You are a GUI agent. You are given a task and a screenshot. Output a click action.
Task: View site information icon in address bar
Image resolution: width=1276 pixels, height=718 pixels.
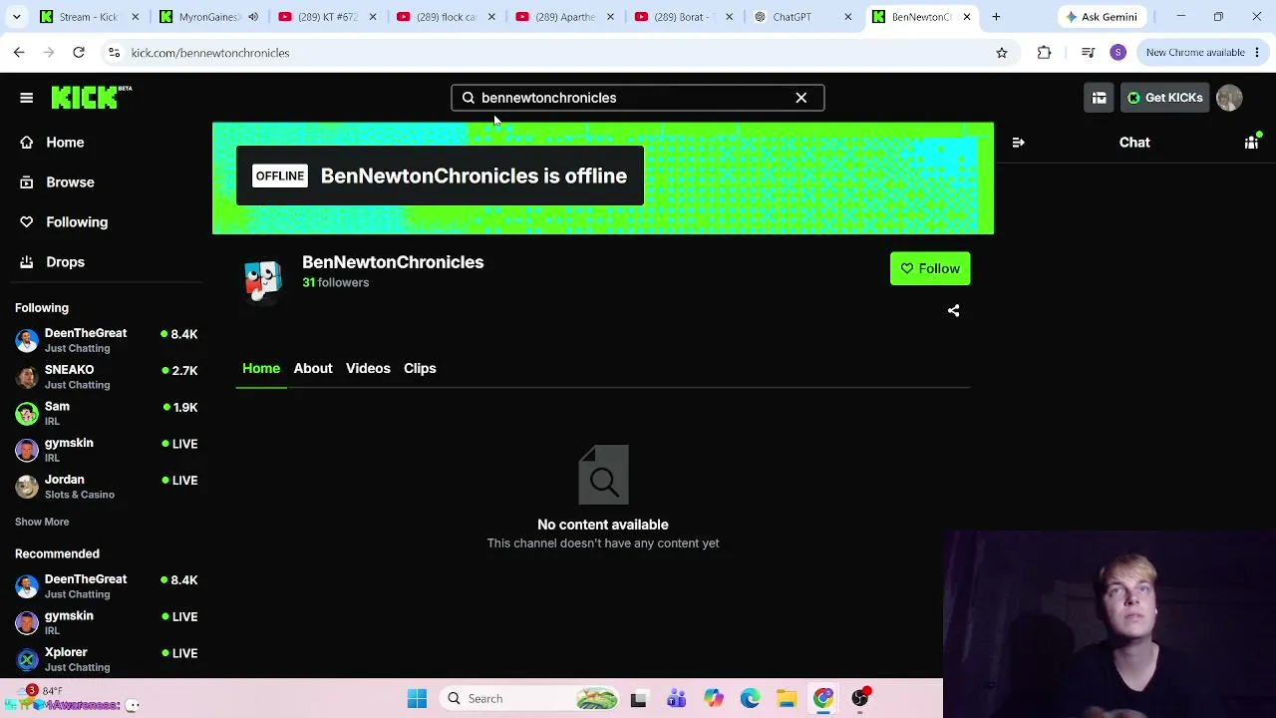[114, 53]
